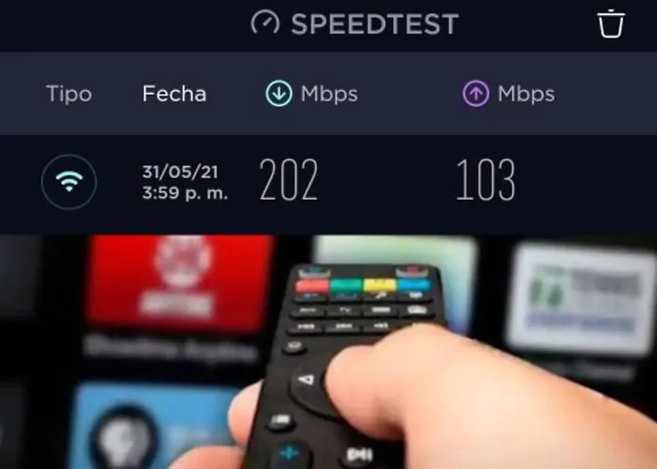Click the speedometer gauge icon beside SPEEDTEST
The image size is (657, 469).
[x=265, y=23]
